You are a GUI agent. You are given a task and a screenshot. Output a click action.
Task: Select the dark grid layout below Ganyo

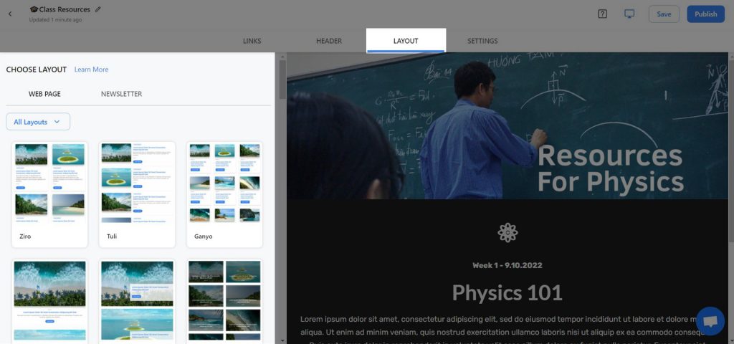pyautogui.click(x=224, y=301)
